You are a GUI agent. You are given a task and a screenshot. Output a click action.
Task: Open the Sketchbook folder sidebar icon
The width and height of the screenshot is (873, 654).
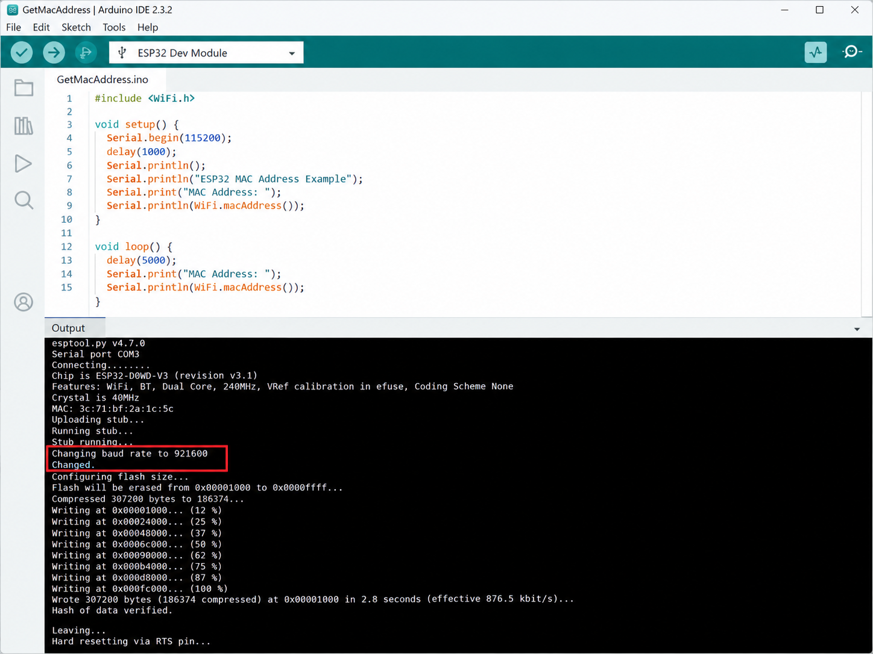pos(24,88)
